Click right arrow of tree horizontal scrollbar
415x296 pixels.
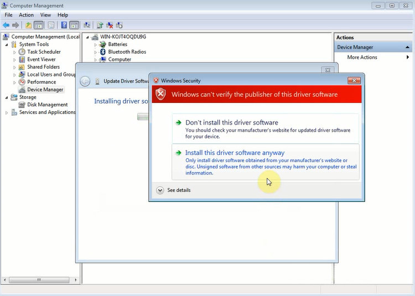[76, 279]
